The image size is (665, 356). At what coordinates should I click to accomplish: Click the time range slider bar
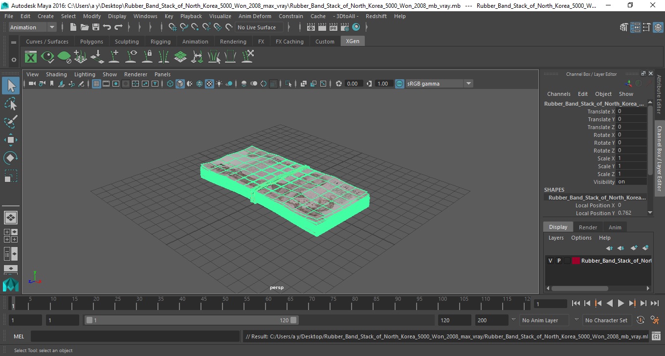pos(191,320)
